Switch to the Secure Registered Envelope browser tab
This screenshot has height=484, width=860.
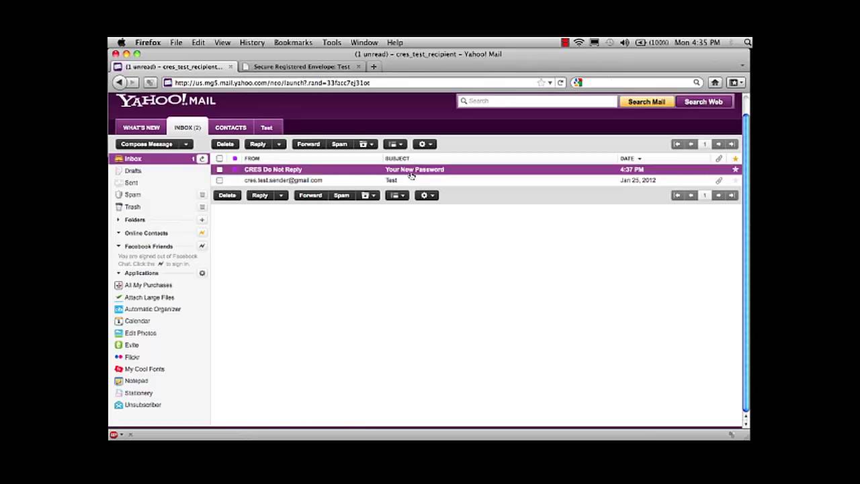301,67
